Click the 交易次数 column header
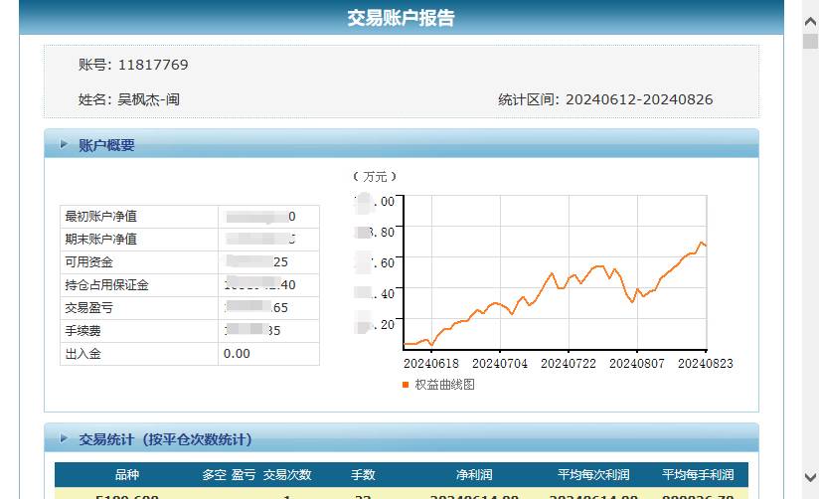 tap(287, 475)
